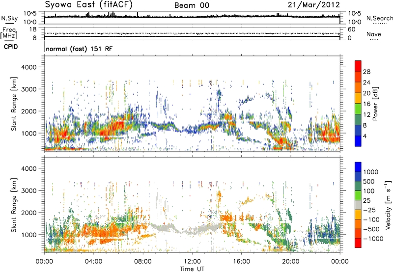Click the '1000' range tick in velocity panel
The image size is (393, 272).
click(x=29, y=235)
